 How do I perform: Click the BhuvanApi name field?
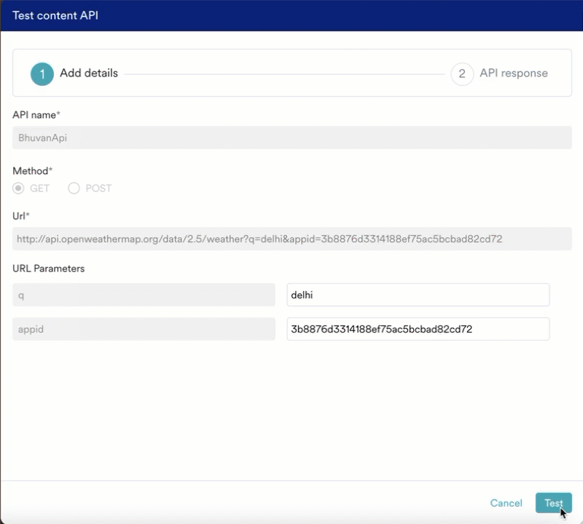pos(291,138)
